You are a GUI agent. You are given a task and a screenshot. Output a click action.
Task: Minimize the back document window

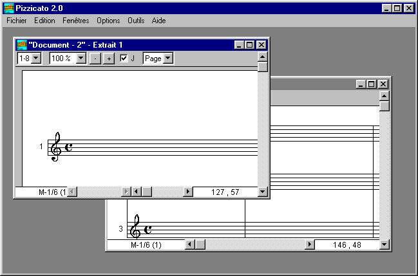point(361,84)
